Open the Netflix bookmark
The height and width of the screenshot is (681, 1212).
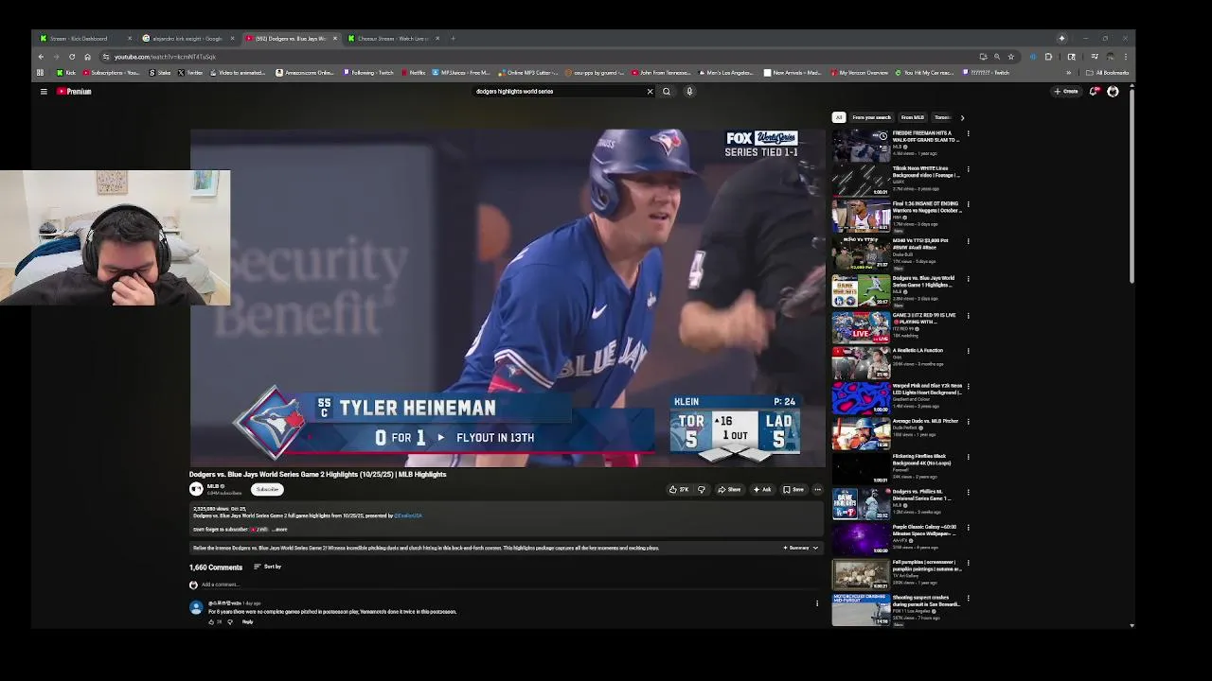pos(413,73)
